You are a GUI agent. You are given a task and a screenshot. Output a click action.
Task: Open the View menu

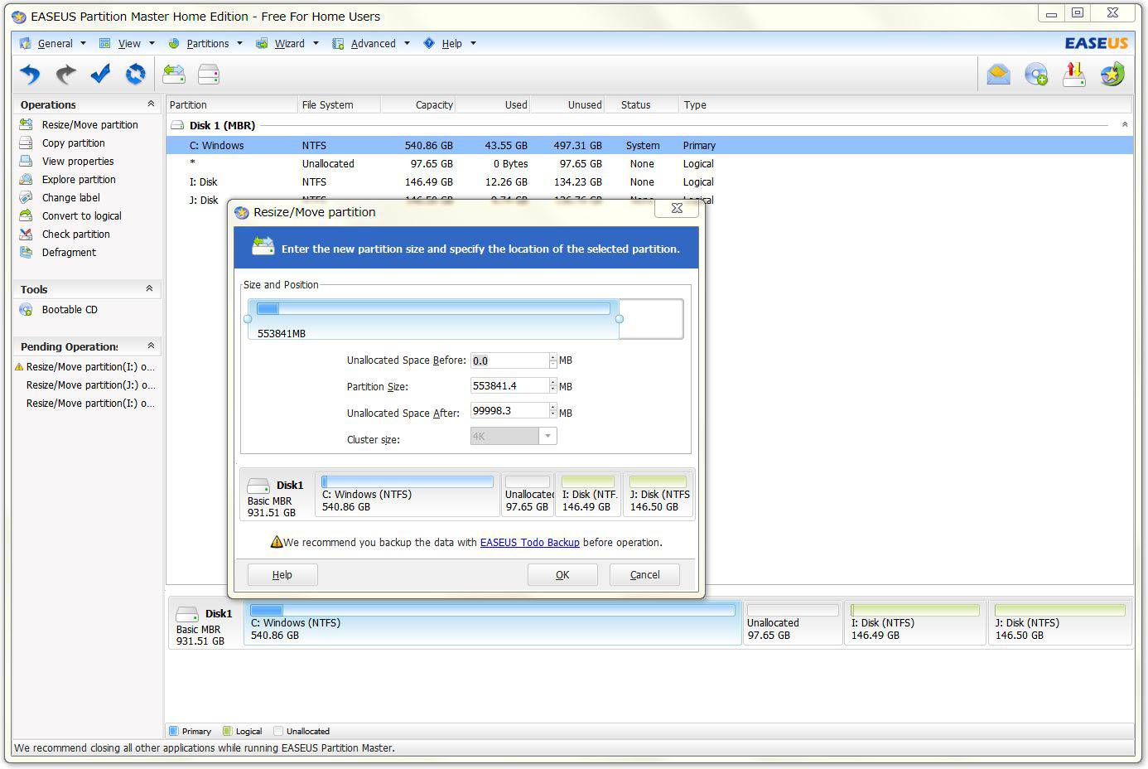[x=128, y=44]
